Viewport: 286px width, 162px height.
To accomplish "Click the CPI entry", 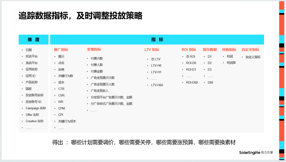I will coord(61,115).
